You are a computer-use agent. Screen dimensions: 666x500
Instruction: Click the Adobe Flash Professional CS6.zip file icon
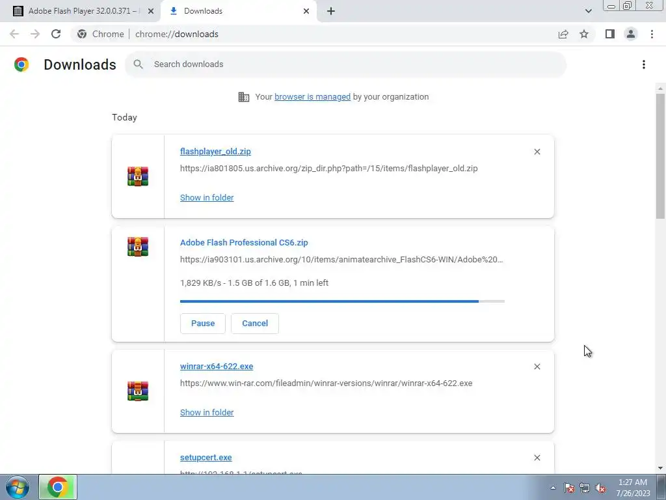click(138, 247)
